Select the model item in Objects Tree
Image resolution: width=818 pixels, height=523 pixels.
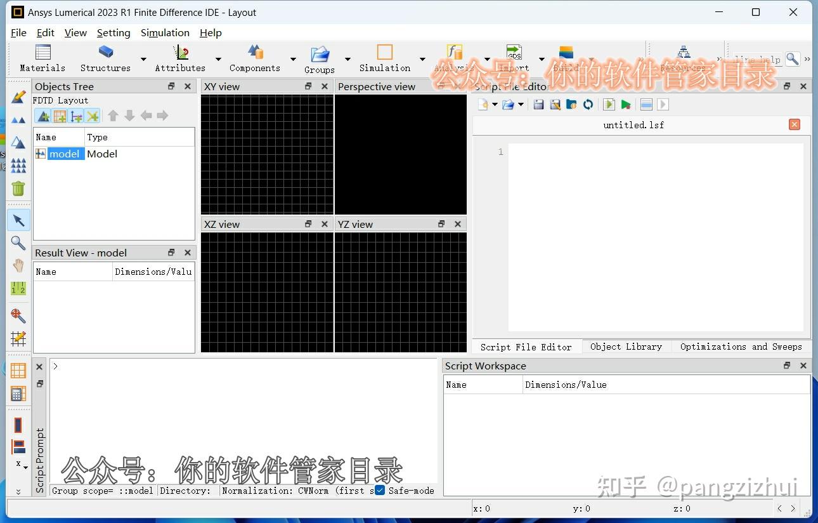point(64,154)
